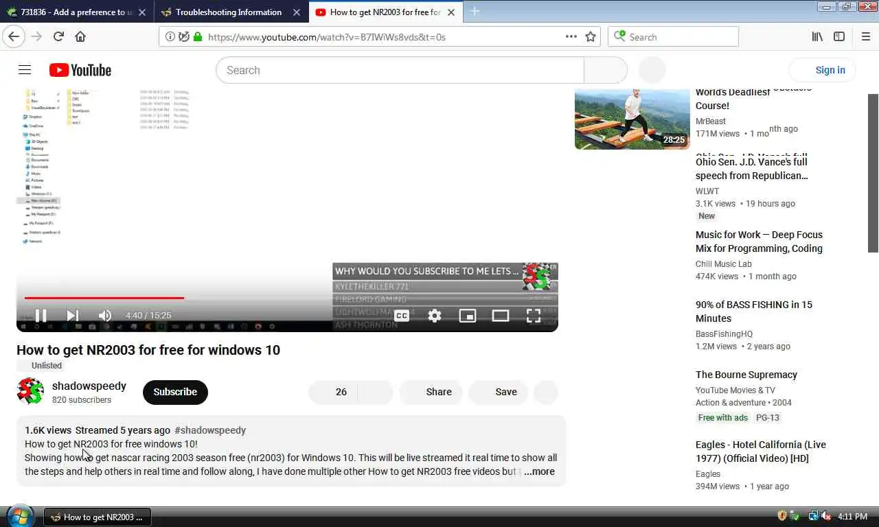Viewport: 879px width, 527px height.
Task: Close the 731836 tab
Action: (141, 12)
